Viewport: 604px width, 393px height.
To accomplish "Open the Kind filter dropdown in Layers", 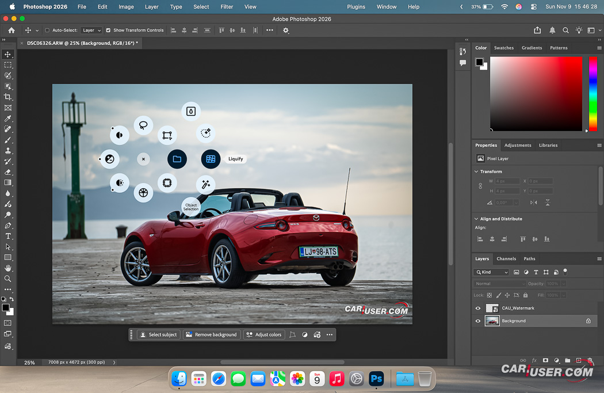I will (491, 272).
